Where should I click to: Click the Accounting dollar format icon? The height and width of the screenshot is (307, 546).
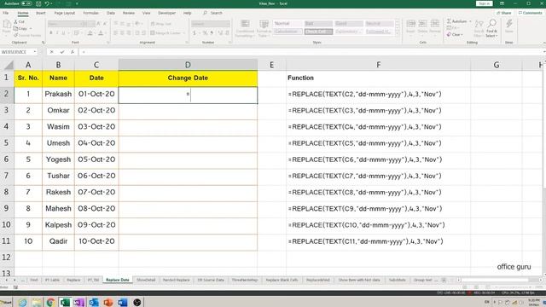[x=194, y=33]
